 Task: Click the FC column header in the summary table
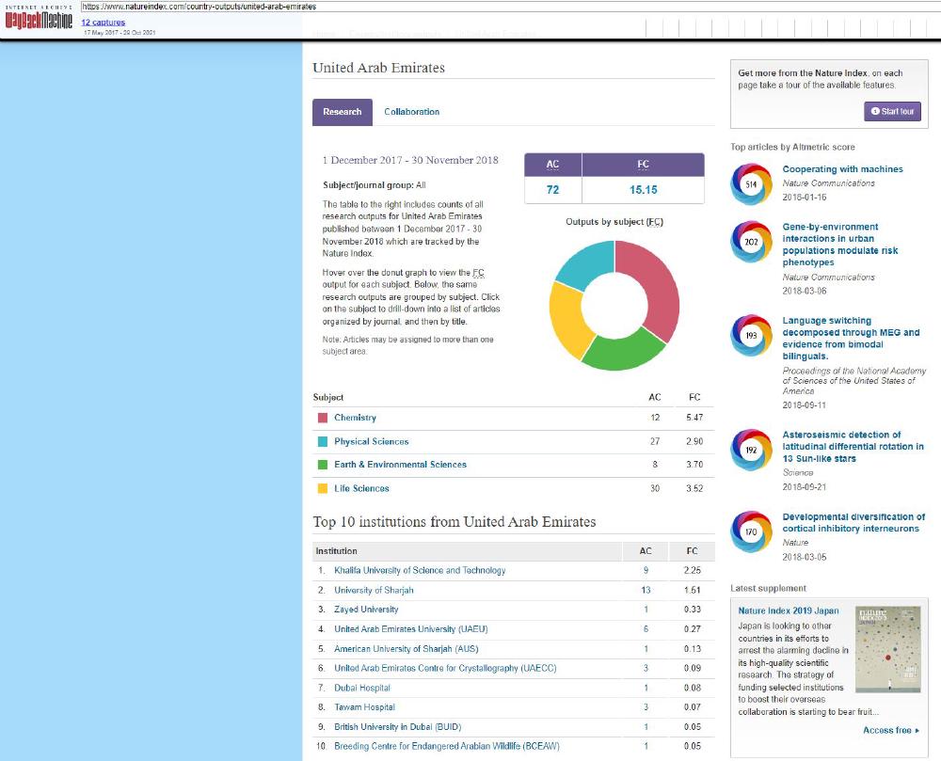(644, 165)
